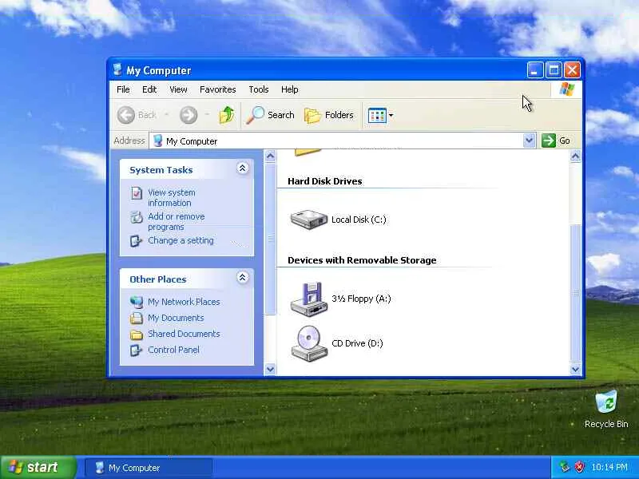Open Control Panel link
Image resolution: width=639 pixels, height=479 pixels.
pyautogui.click(x=173, y=350)
